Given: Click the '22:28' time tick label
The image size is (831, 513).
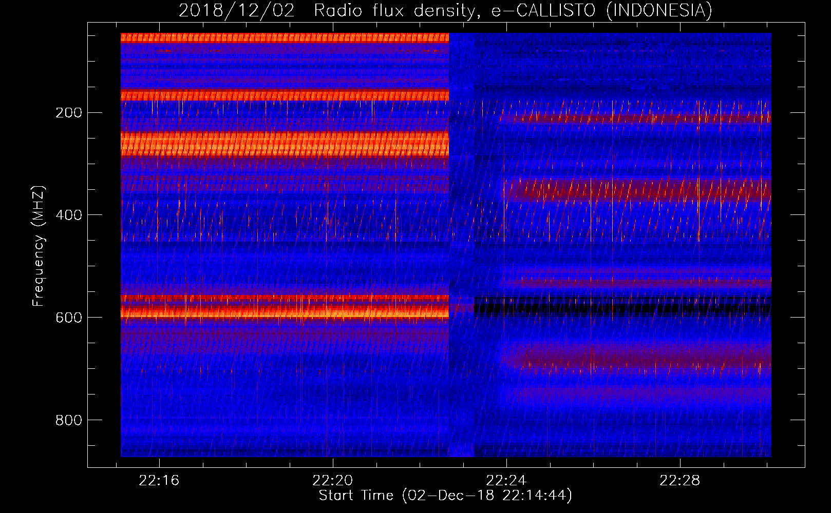Looking at the screenshot, I should click(x=680, y=481).
